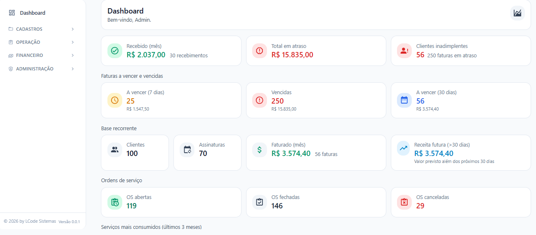
Task: Open the Clientes card showing 100
Action: coord(135,152)
